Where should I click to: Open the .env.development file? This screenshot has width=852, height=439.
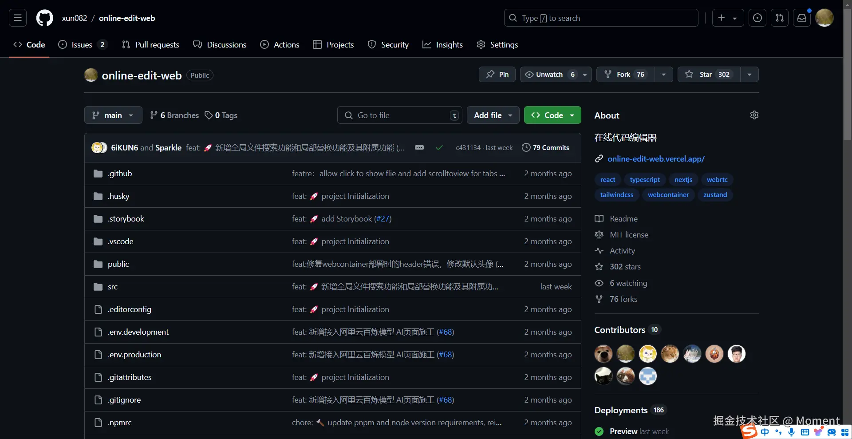[138, 332]
